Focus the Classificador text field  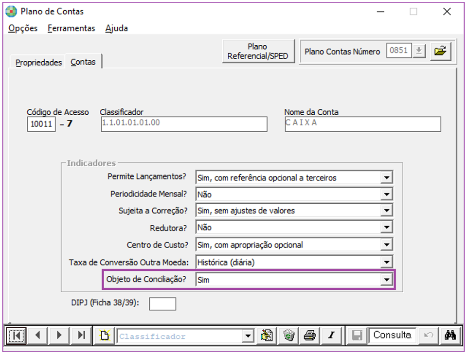pyautogui.click(x=184, y=124)
